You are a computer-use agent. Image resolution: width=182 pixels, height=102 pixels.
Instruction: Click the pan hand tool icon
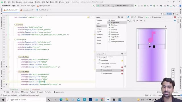tap(173, 70)
